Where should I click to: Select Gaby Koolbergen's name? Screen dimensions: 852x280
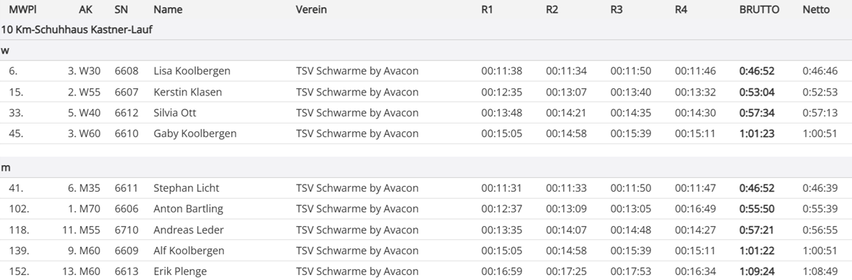tap(195, 134)
